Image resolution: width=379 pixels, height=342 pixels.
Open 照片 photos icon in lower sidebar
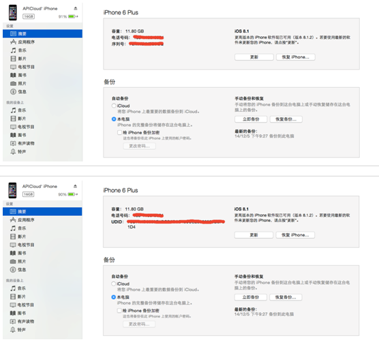click(x=13, y=262)
